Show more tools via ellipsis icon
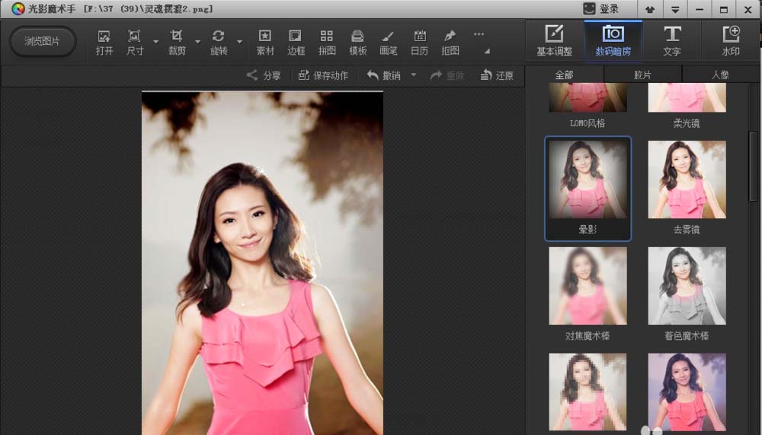This screenshot has width=762, height=435. click(x=479, y=34)
